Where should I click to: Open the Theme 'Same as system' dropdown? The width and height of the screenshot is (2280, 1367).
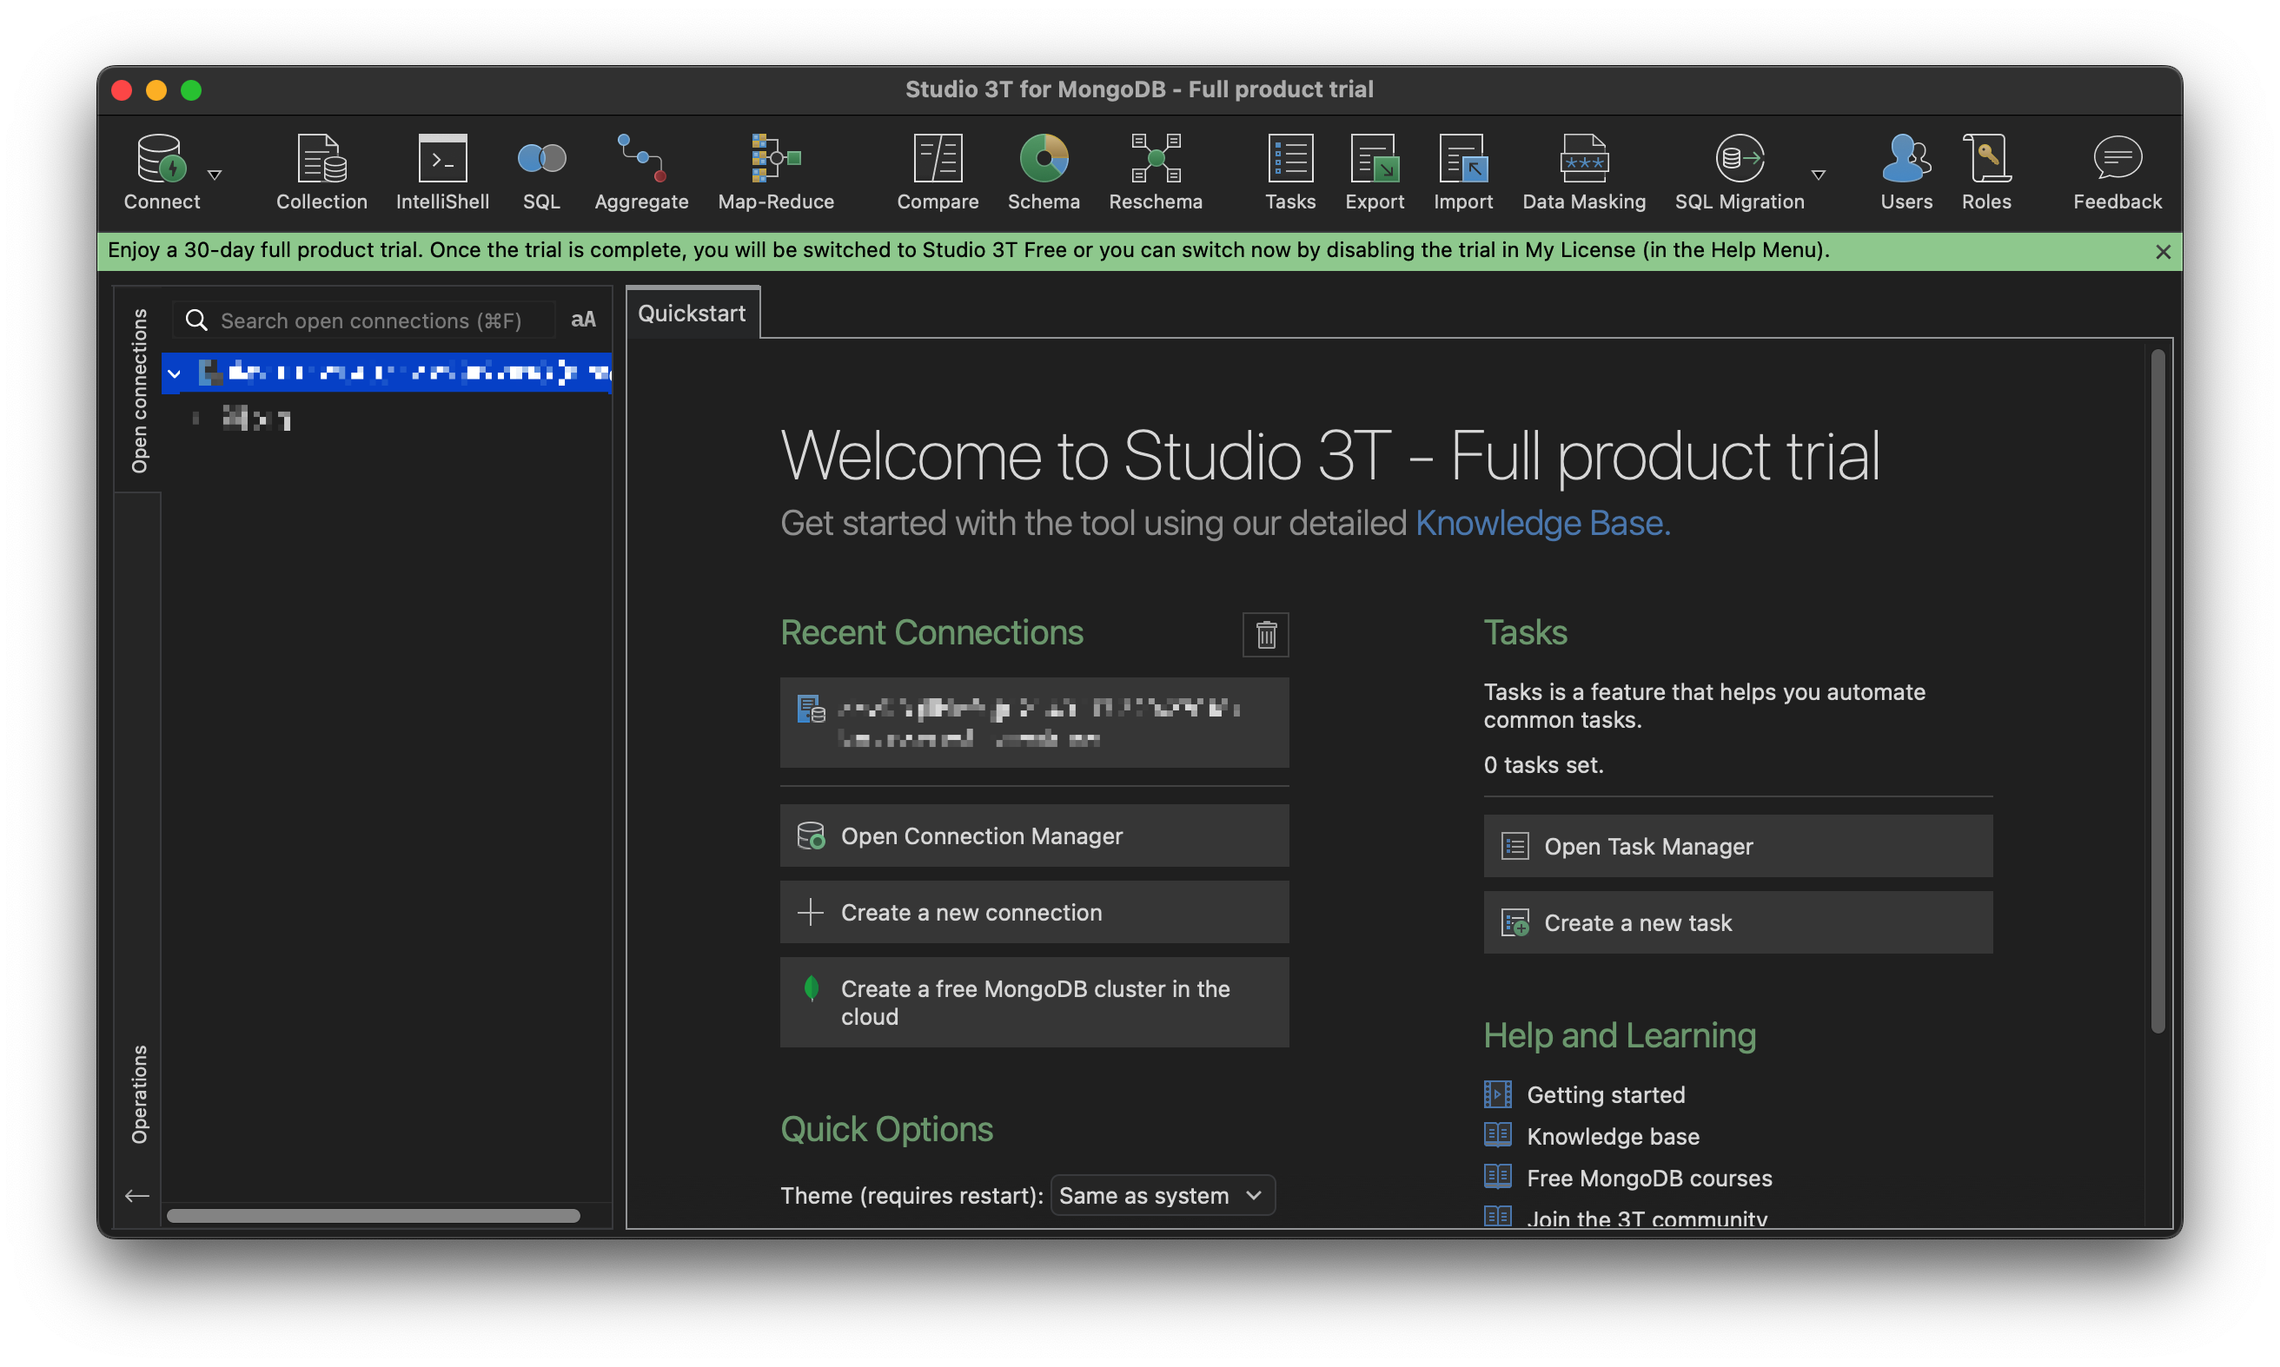[x=1162, y=1196]
